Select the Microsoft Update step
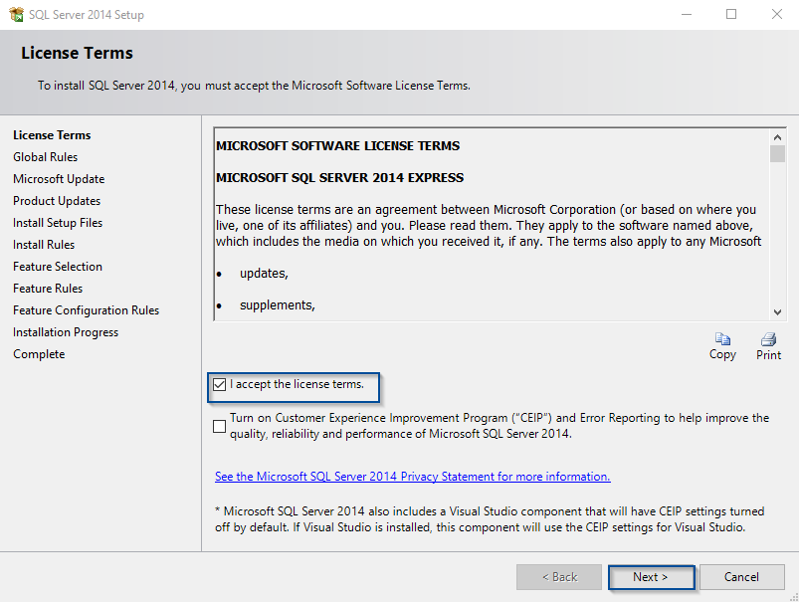This screenshot has width=799, height=602. pos(59,179)
